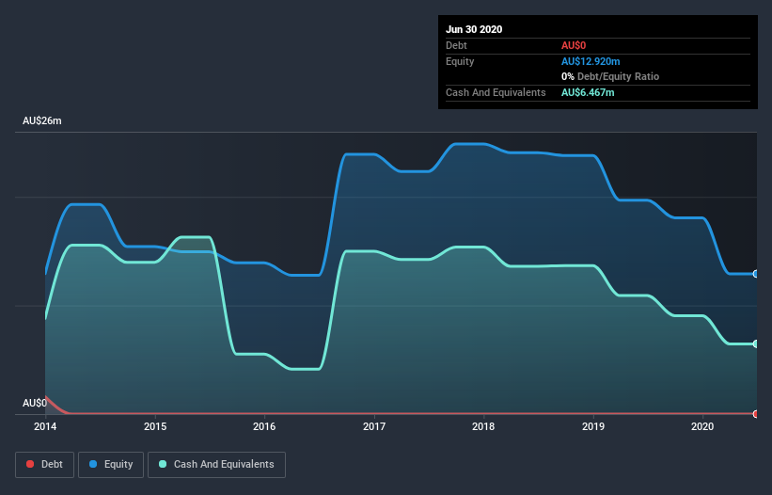This screenshot has height=495, width=772.
Task: Click the AU$0 axis label
Action: 35,403
